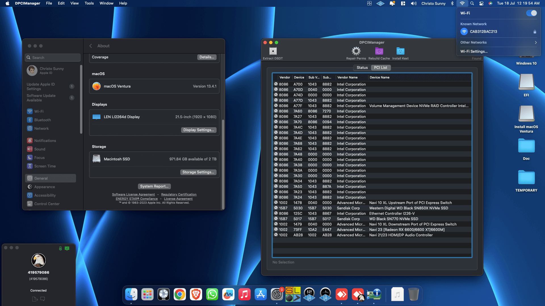This screenshot has width=545, height=306.
Task: Open WhatsApp from the Dock
Action: coord(212,294)
